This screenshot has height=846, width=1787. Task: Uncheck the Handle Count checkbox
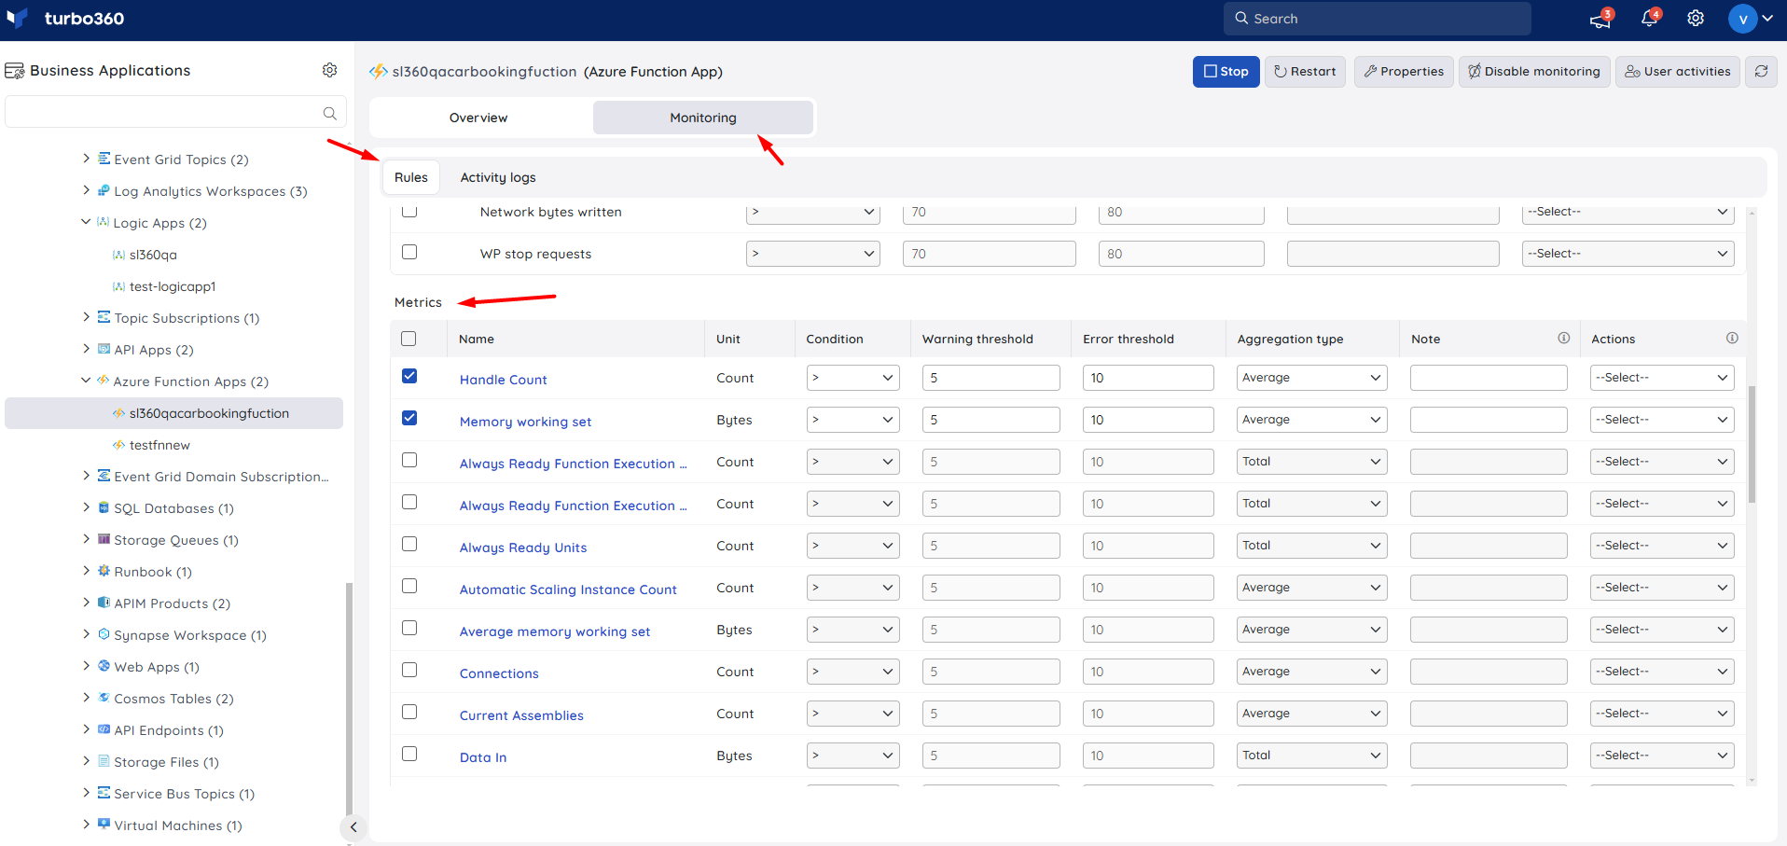pos(409,376)
